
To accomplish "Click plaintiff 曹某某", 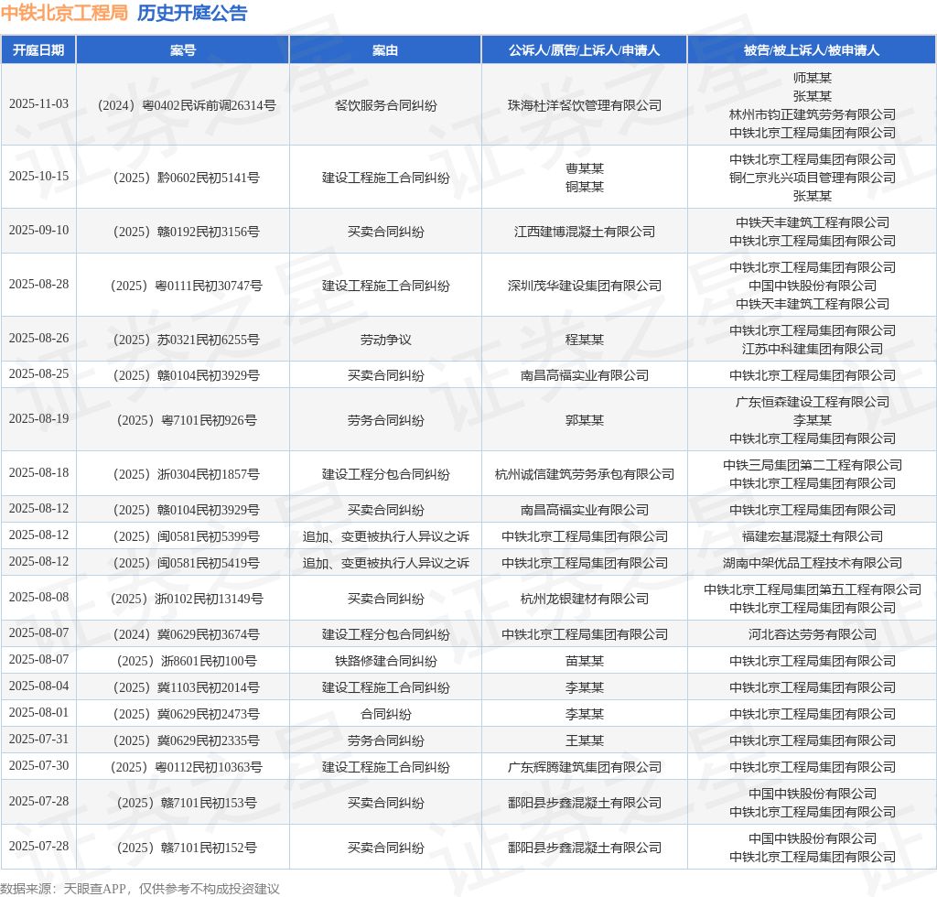I will [x=585, y=168].
